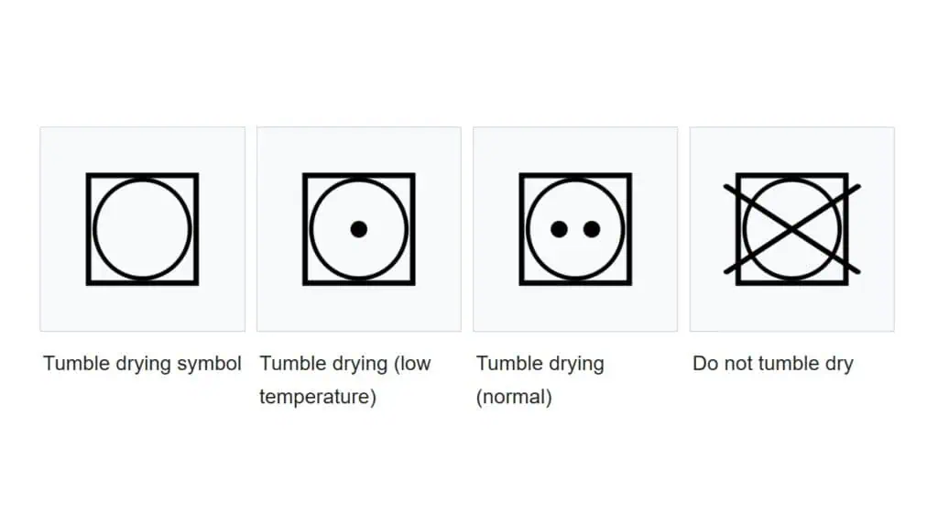This screenshot has width=938, height=515.
Task: Click the "Tumble drying symbol" caption
Action: click(142, 365)
